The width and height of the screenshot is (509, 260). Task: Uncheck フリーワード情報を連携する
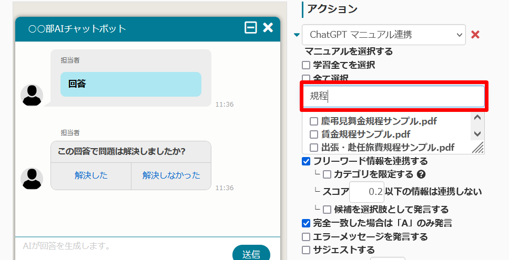click(x=306, y=161)
